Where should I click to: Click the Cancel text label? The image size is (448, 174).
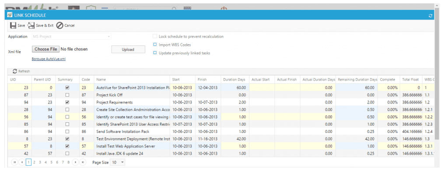click(x=70, y=25)
